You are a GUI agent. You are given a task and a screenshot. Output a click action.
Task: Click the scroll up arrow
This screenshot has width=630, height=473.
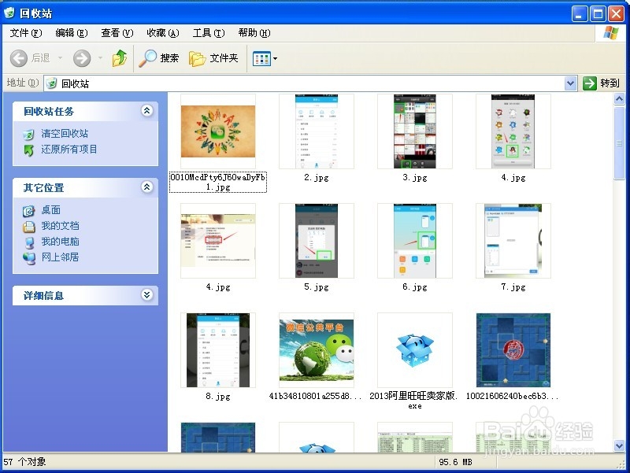619,99
